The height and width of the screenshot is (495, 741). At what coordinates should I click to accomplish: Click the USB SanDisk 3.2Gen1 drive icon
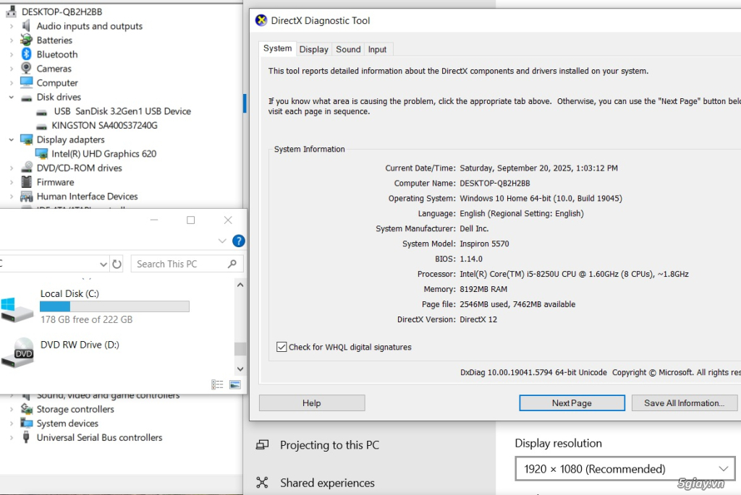(x=41, y=111)
